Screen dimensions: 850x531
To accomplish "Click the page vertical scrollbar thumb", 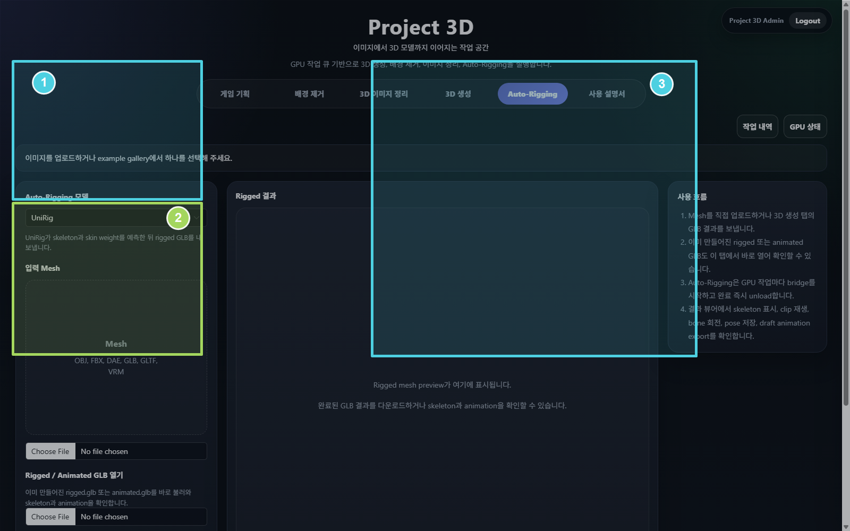I will [846, 207].
